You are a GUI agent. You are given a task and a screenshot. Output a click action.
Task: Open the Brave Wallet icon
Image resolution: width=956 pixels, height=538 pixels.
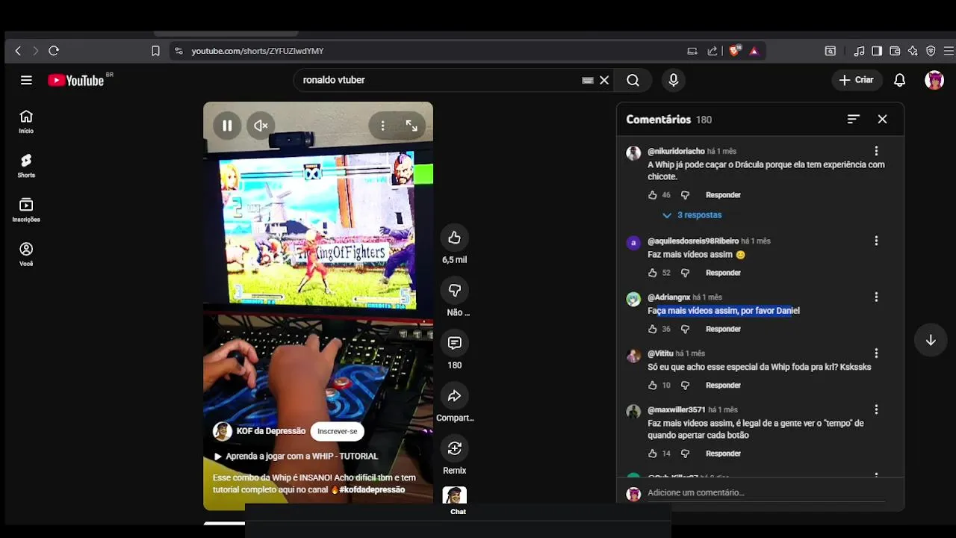pos(895,51)
